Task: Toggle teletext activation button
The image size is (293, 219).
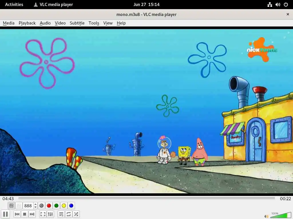Action: click(11, 206)
